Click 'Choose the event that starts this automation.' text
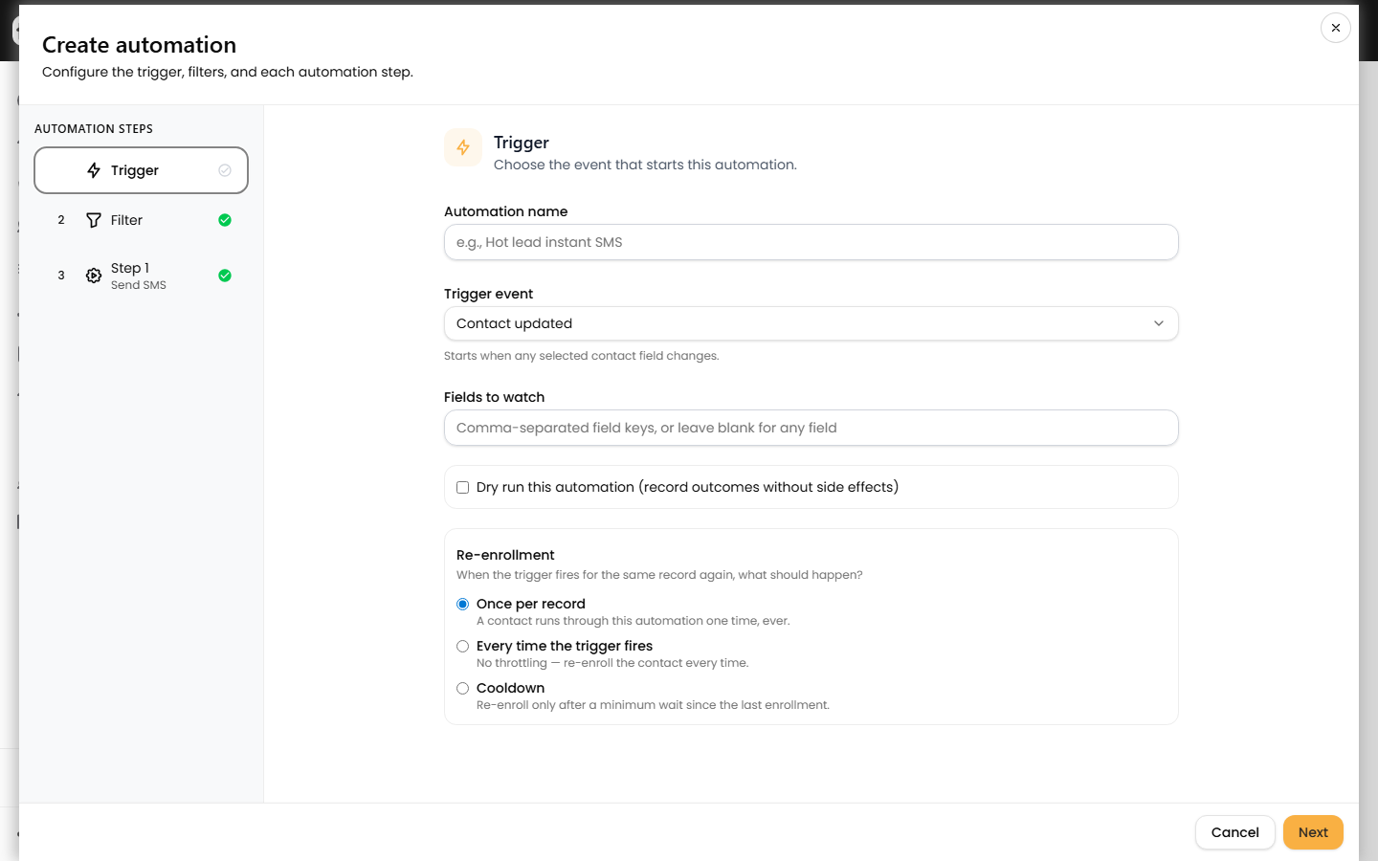Screen dimensions: 1378x861 645,165
